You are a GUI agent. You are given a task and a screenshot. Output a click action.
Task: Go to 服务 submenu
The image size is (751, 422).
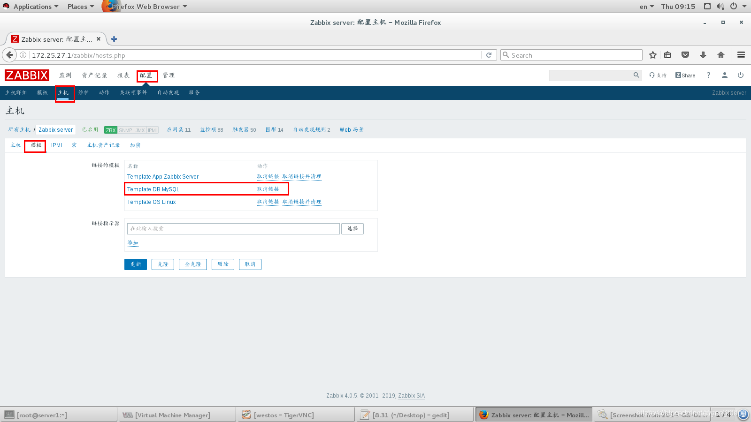194,92
